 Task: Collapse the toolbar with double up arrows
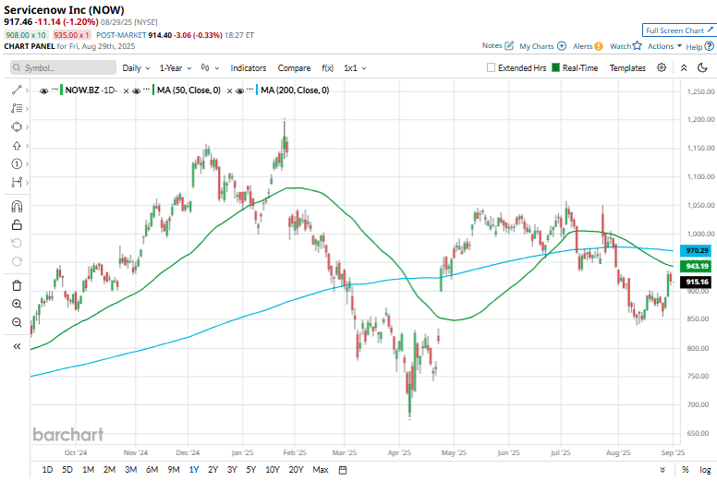(684, 67)
